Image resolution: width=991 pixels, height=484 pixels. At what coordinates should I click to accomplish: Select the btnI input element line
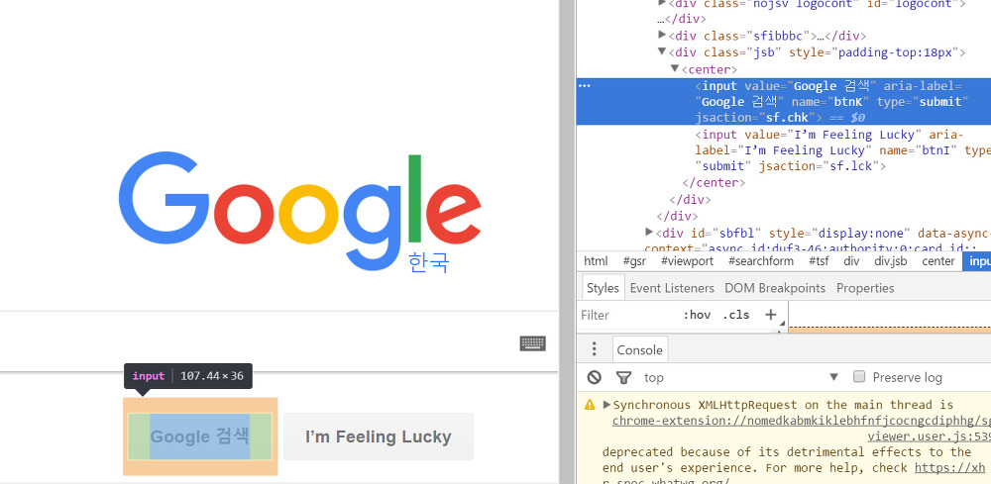pos(843,150)
